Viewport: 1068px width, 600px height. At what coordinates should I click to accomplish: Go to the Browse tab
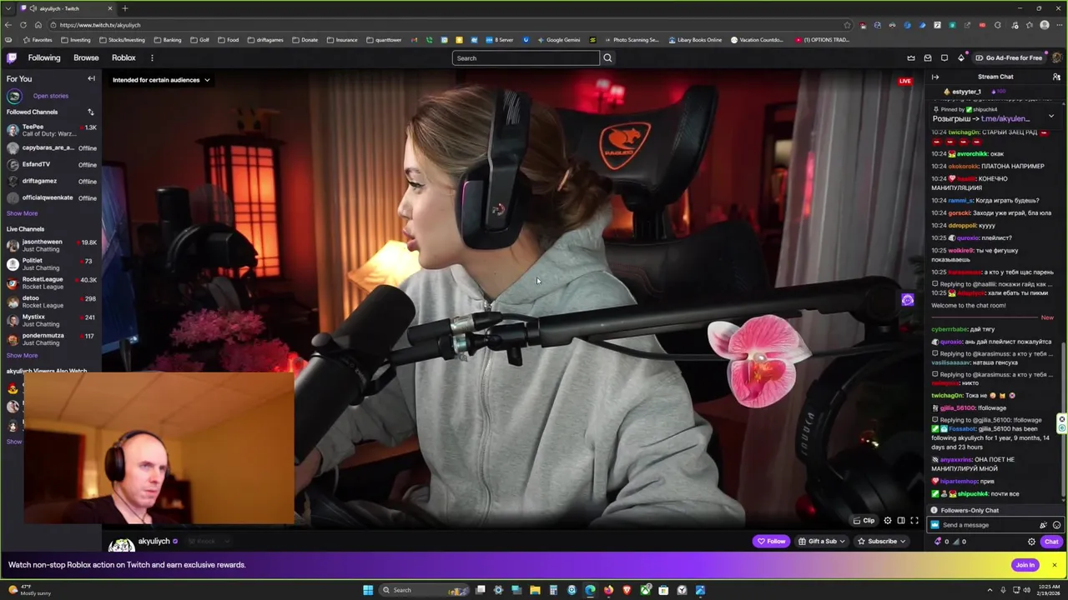(x=86, y=58)
